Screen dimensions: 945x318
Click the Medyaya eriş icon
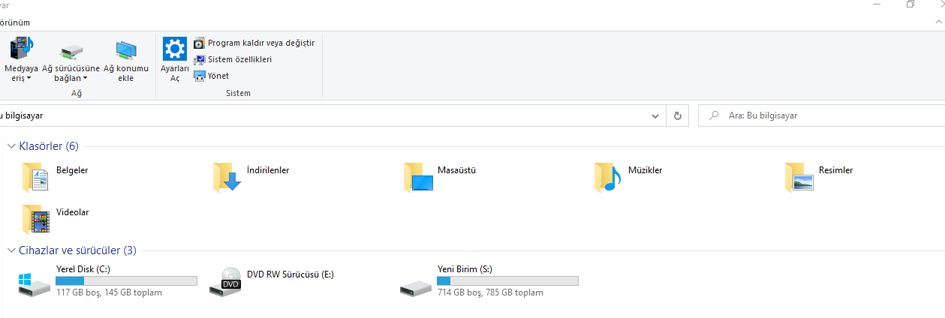21,49
